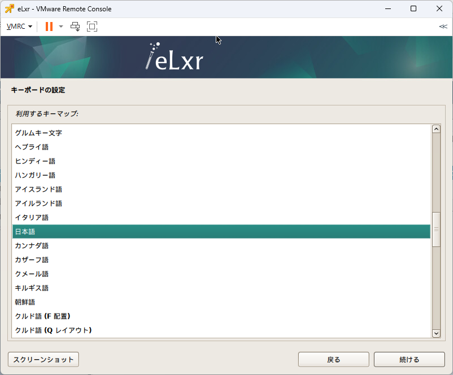
Task: Select ハンガリー語 keymap
Action: click(221, 175)
